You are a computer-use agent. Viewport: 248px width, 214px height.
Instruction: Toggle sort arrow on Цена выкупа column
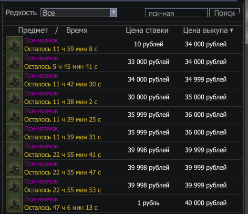[x=232, y=30]
